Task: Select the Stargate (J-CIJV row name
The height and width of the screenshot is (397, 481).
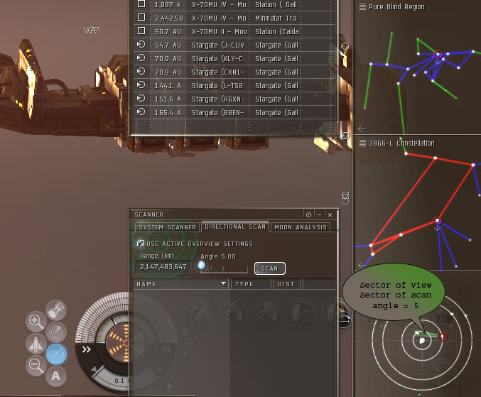Action: pyautogui.click(x=218, y=45)
